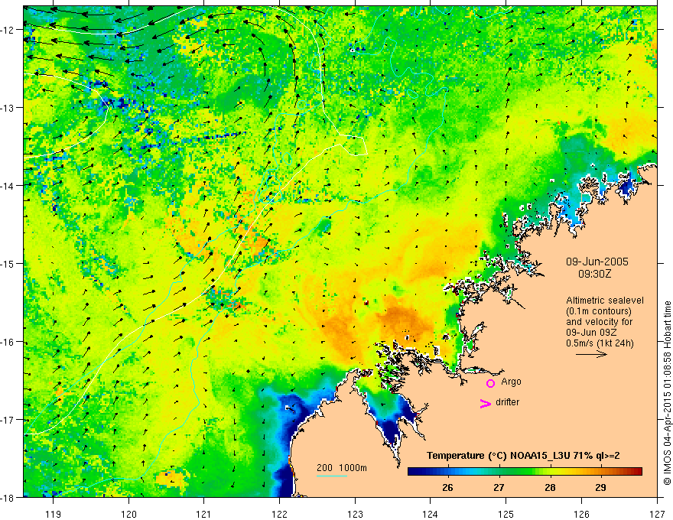Click the latitude label -14
The width and height of the screenshot is (673, 520).
pos(8,186)
